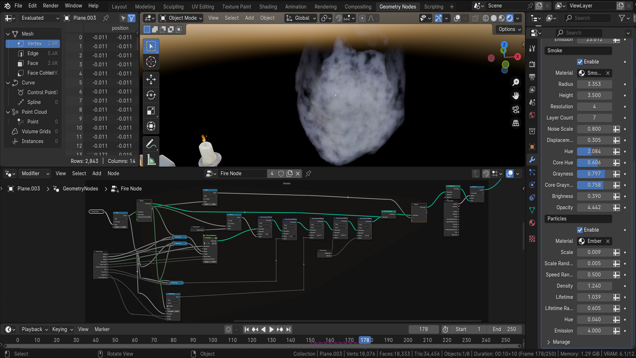This screenshot has height=358, width=636.
Task: Toggle auto keying record button
Action: (228, 329)
